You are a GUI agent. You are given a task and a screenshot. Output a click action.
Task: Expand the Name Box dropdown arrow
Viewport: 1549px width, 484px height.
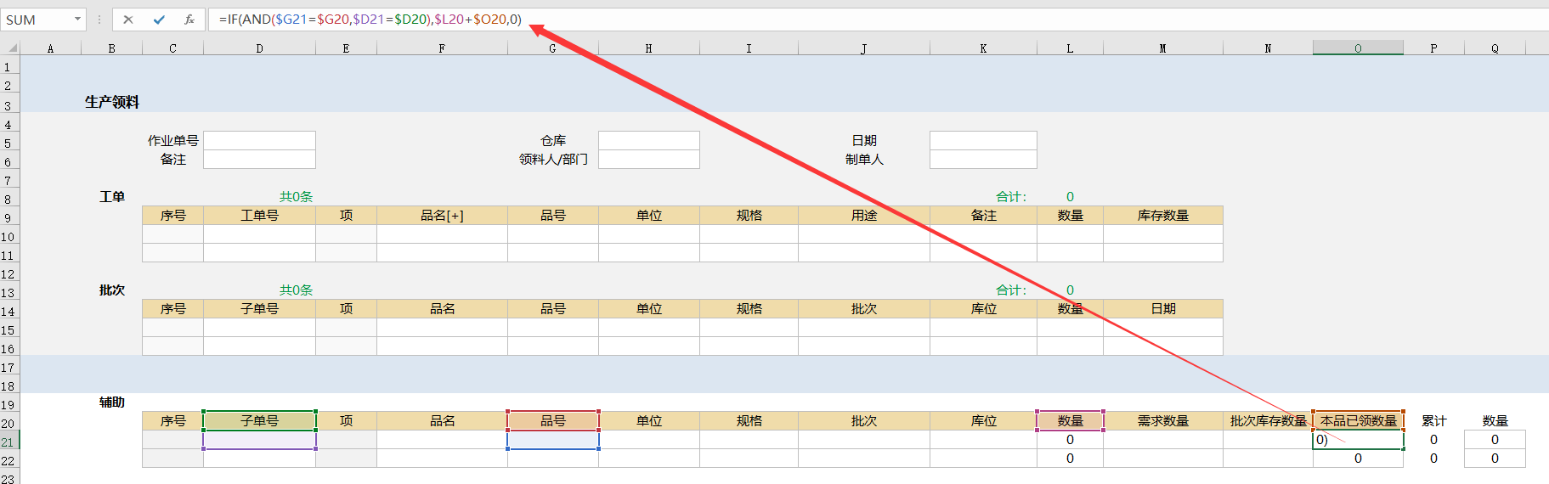point(77,20)
